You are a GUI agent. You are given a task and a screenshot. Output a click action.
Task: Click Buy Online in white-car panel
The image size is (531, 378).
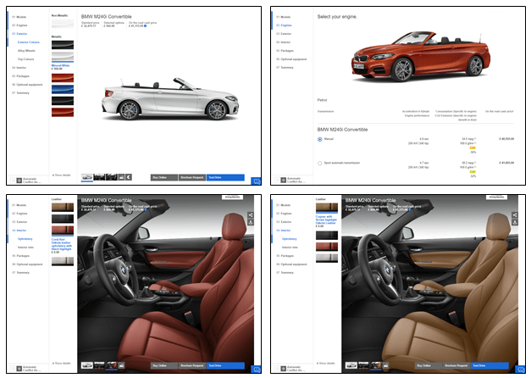pyautogui.click(x=164, y=177)
